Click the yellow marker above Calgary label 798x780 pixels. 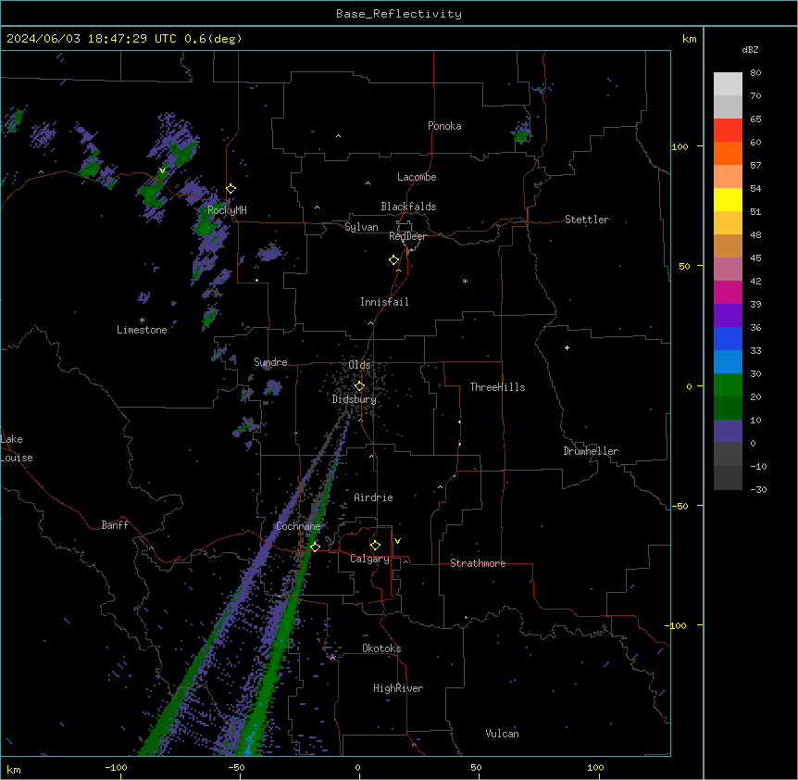click(x=375, y=546)
